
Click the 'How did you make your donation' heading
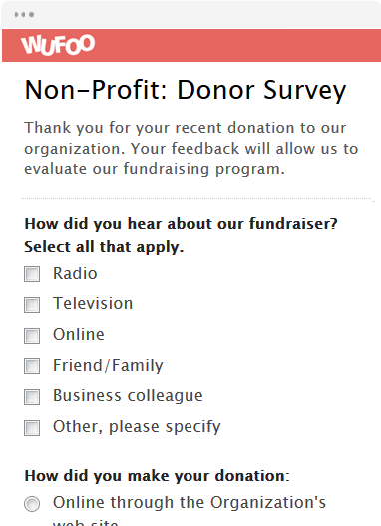pyautogui.click(x=158, y=476)
